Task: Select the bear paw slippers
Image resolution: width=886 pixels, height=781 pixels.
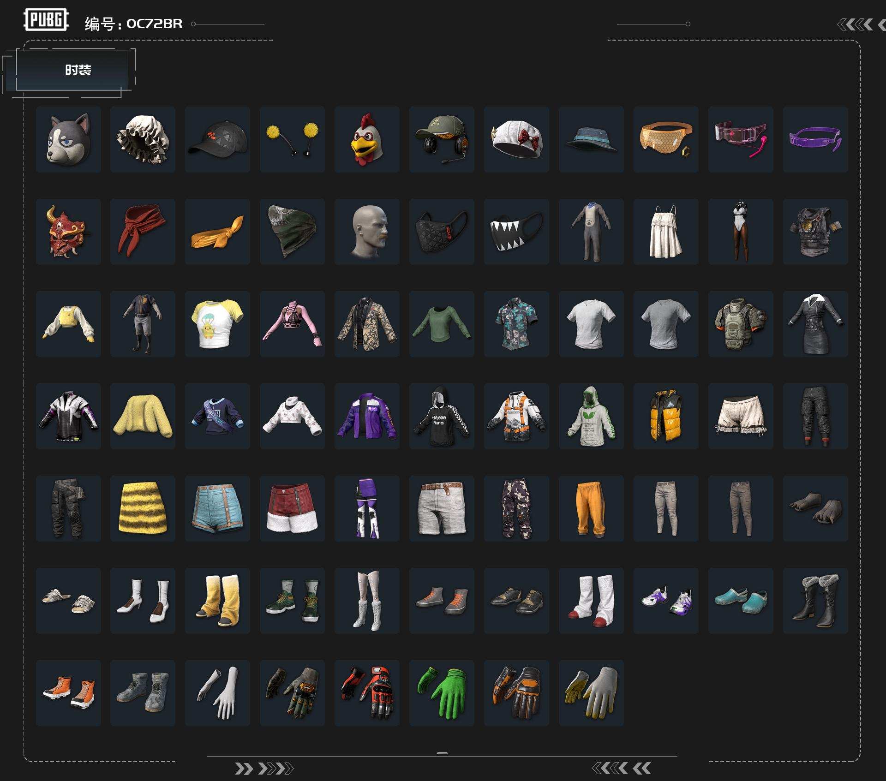Action: coord(815,508)
